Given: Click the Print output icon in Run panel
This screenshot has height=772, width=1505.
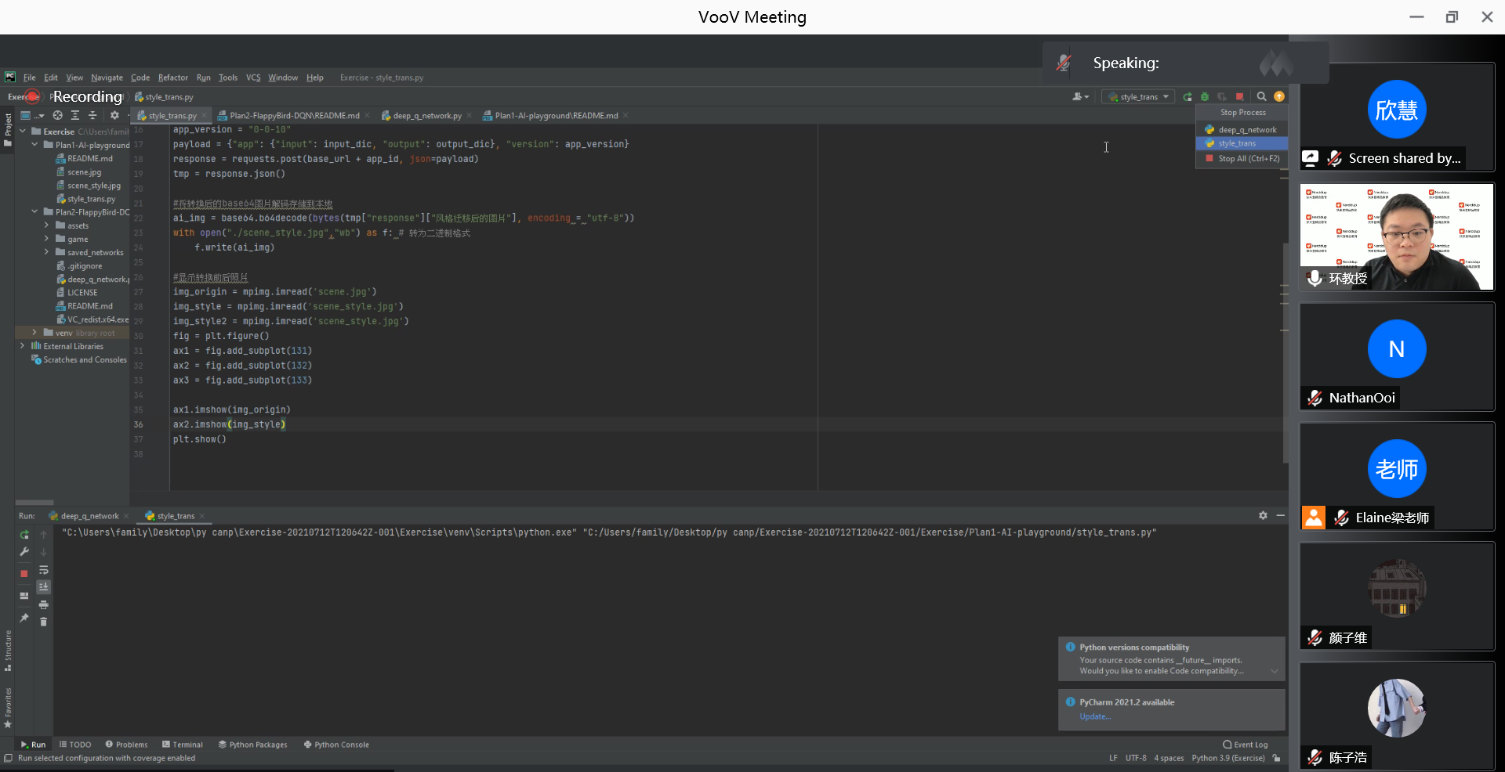Looking at the screenshot, I should (44, 604).
